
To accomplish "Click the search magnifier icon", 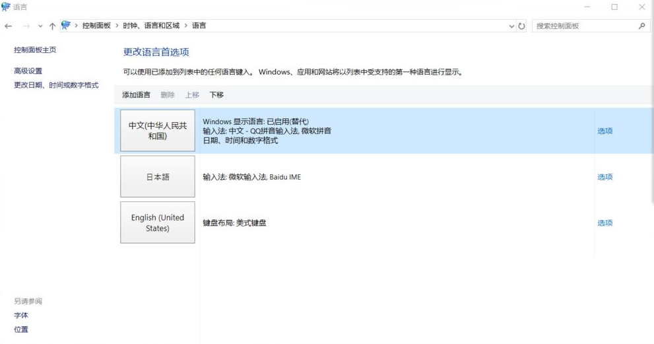I will coord(641,26).
